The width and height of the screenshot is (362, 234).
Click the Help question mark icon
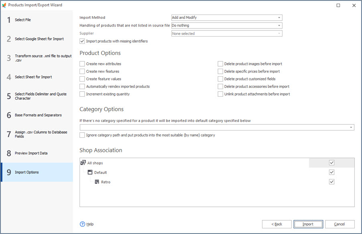(82, 224)
